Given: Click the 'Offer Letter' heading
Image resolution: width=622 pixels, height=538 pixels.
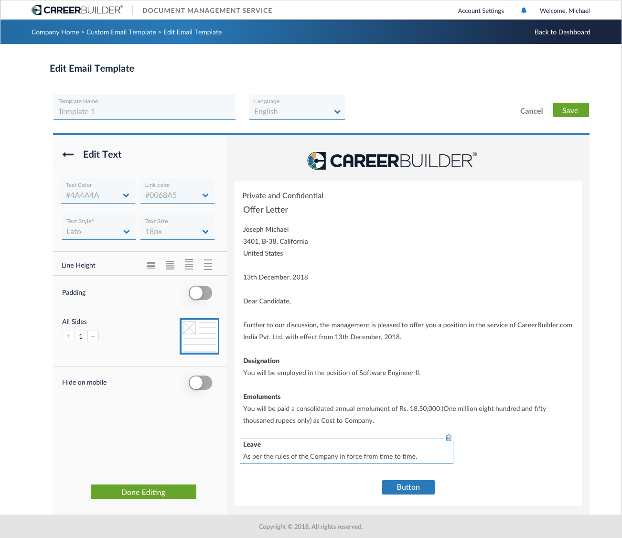Looking at the screenshot, I should pos(266,210).
